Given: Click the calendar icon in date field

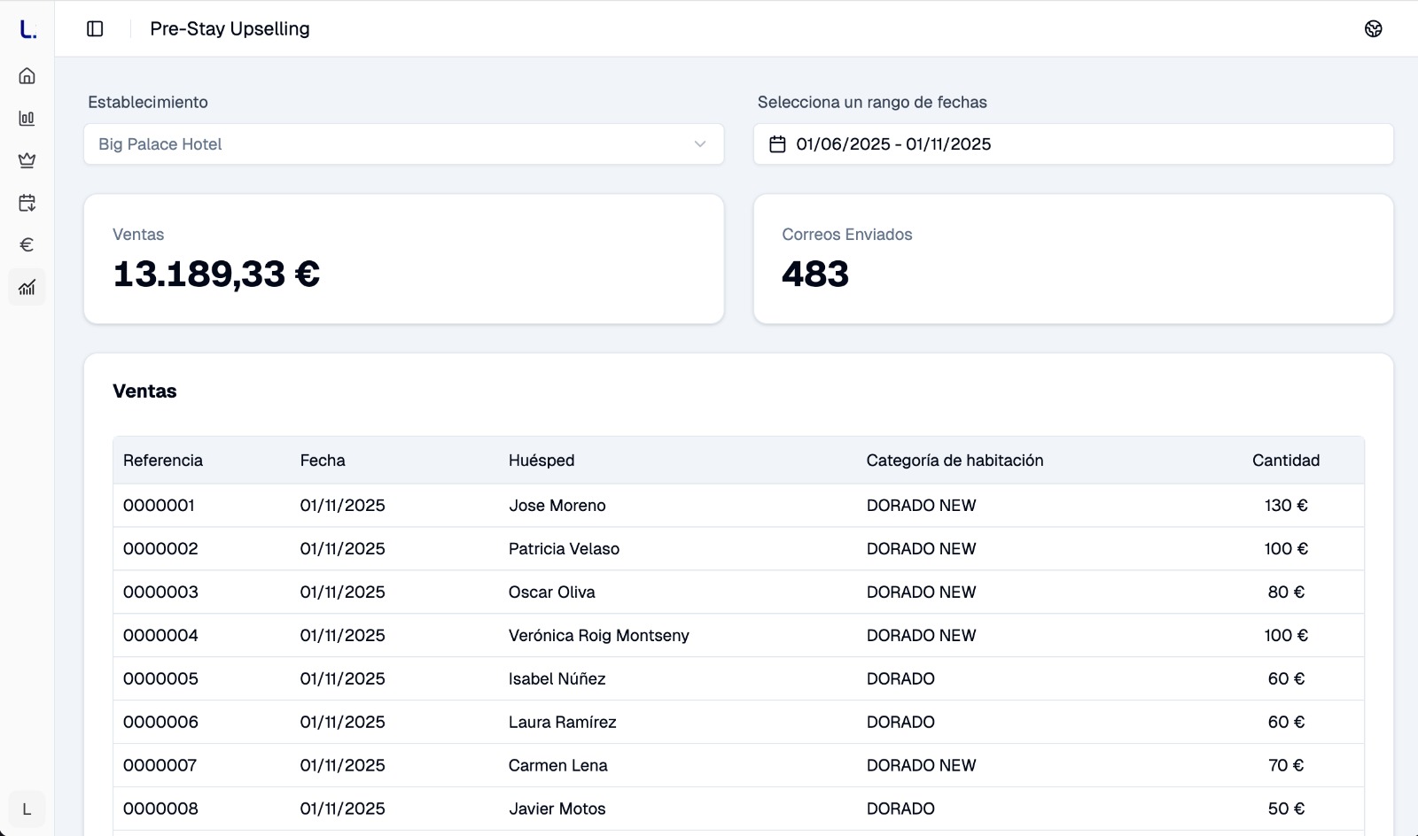Looking at the screenshot, I should pos(777,144).
